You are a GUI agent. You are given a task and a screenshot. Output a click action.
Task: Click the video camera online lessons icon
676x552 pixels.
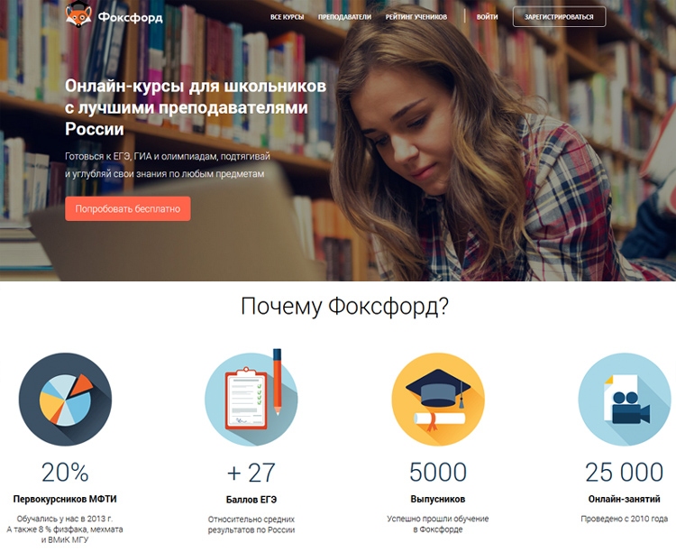tap(625, 400)
